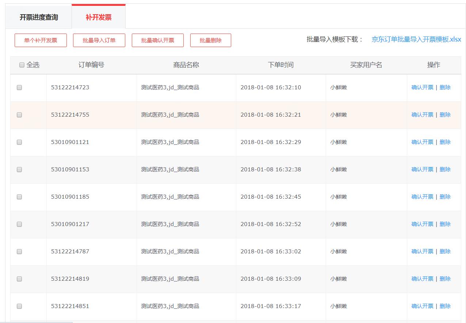Toggle the 全选 select-all checkbox
Image resolution: width=466 pixels, height=323 pixels.
click(22, 65)
